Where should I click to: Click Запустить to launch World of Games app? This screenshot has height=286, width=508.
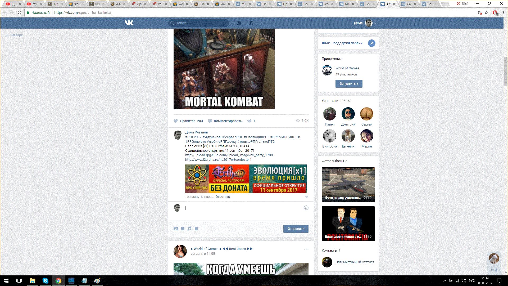[x=349, y=84]
